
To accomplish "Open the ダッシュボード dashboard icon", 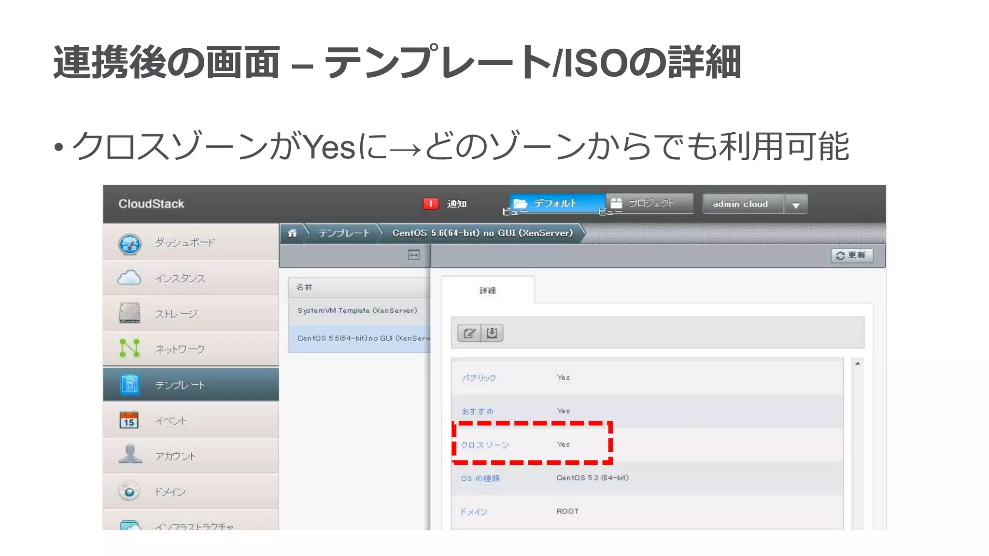I will point(130,244).
